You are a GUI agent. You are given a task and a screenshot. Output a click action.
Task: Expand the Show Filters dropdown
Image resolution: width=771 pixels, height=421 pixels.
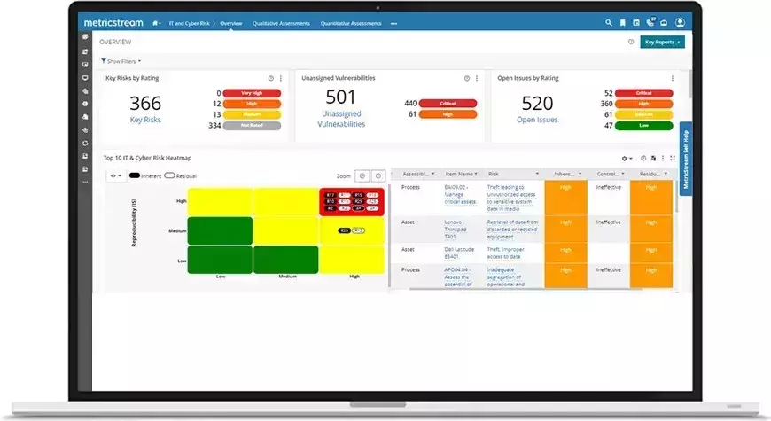click(121, 61)
